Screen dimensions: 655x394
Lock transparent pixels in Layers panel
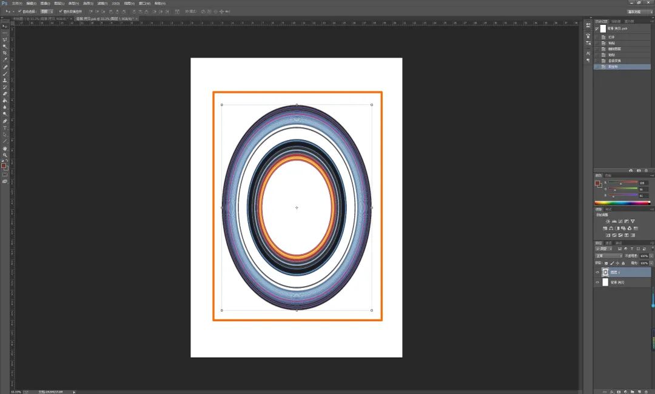click(x=606, y=263)
